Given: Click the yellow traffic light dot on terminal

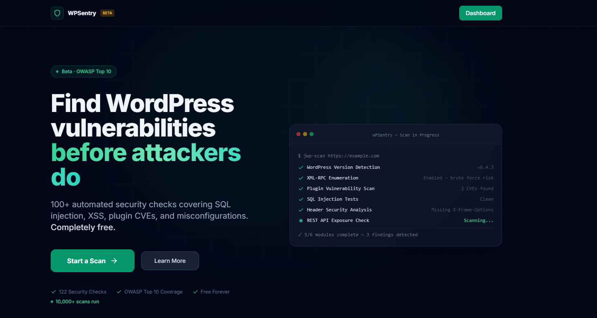Looking at the screenshot, I should coord(305,134).
